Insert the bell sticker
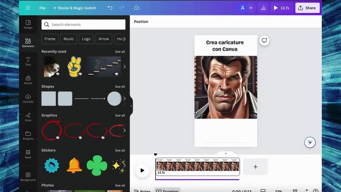Screen dimensions: 341x192 (x=75, y=165)
